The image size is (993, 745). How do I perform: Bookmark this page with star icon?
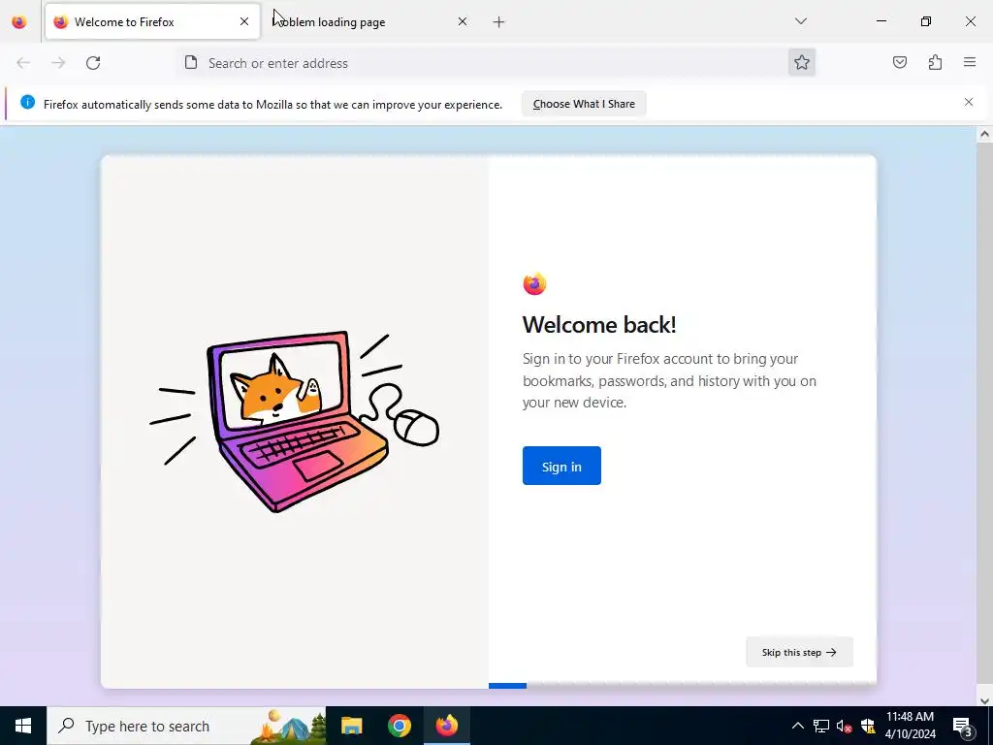(x=802, y=62)
